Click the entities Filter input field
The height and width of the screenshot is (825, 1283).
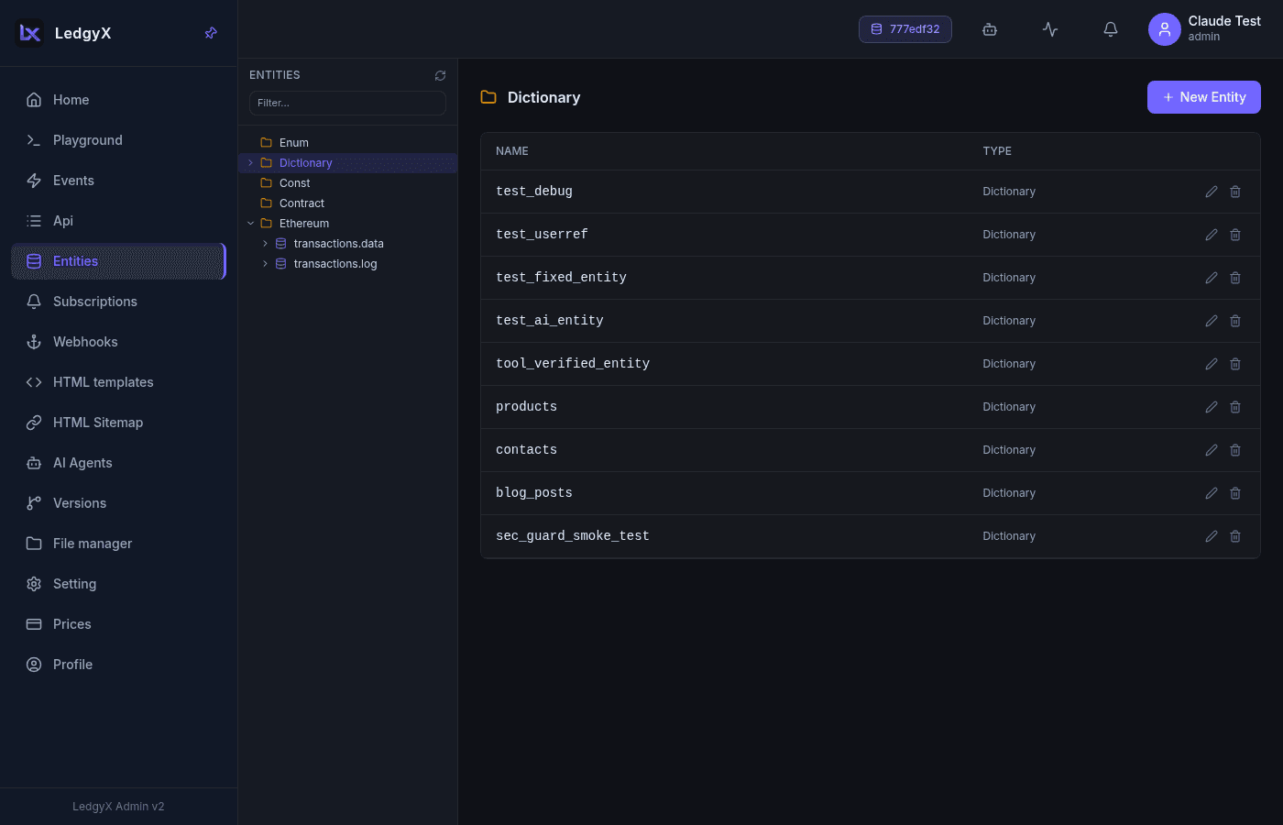point(347,103)
